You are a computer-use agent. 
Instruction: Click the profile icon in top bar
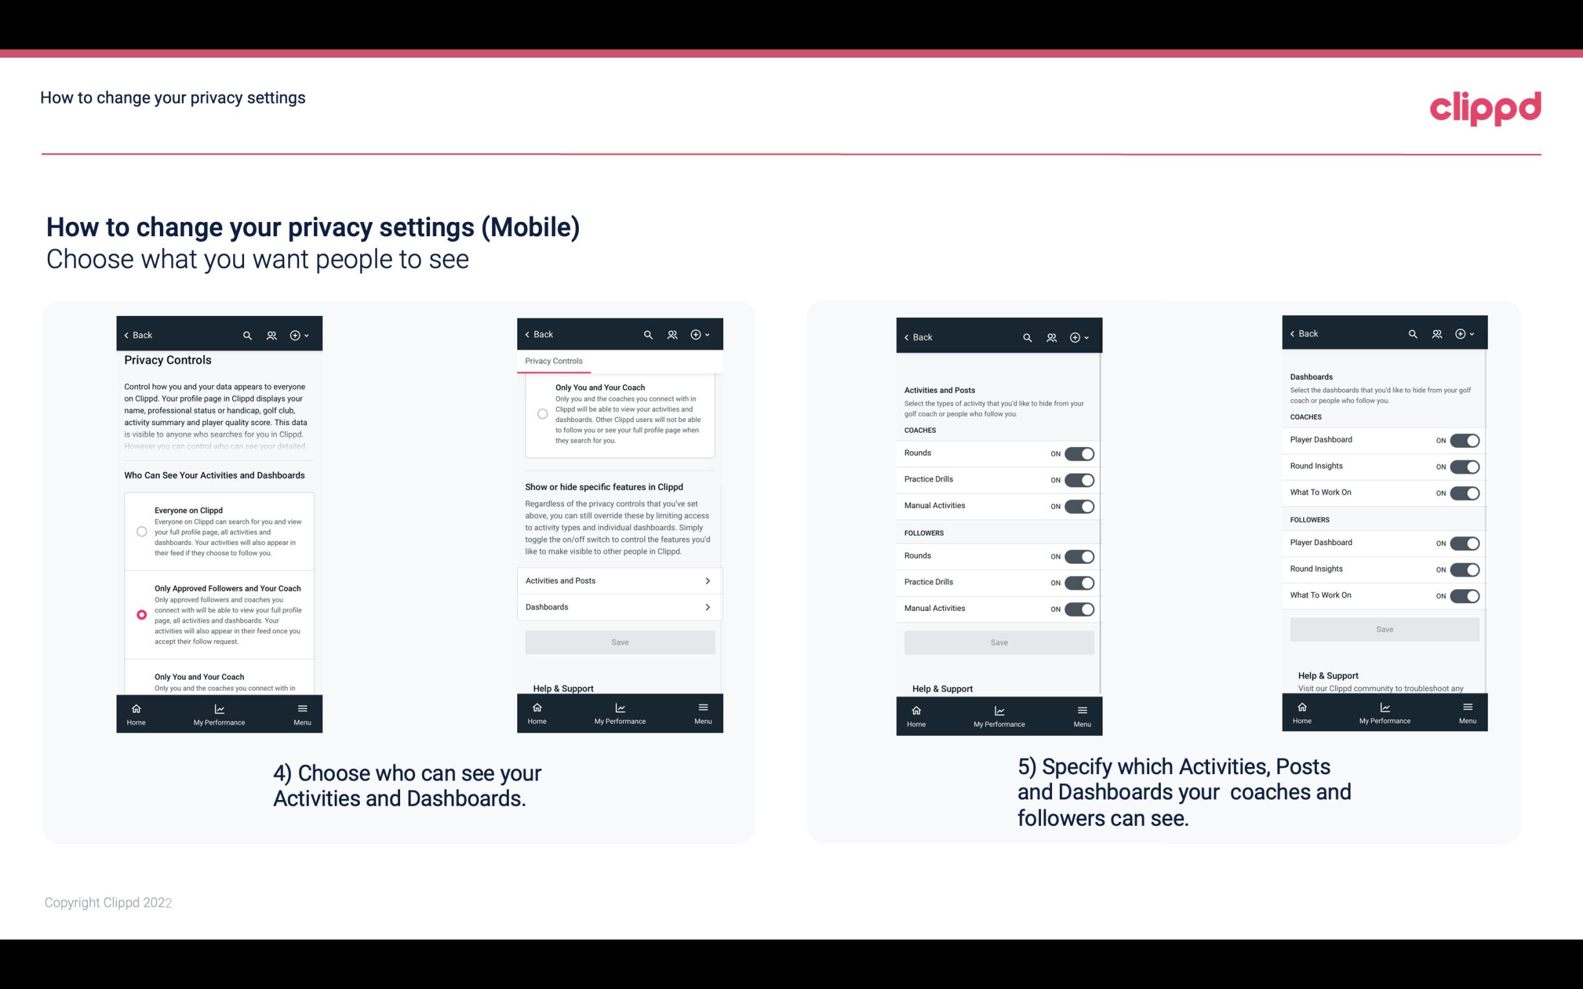271,335
